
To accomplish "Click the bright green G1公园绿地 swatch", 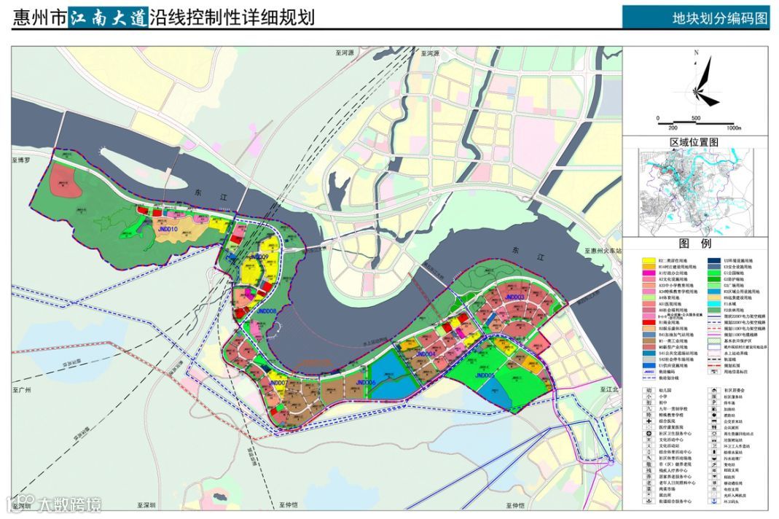I will 714,273.
